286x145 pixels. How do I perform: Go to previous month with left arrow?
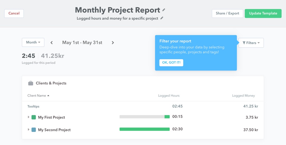click(51, 43)
